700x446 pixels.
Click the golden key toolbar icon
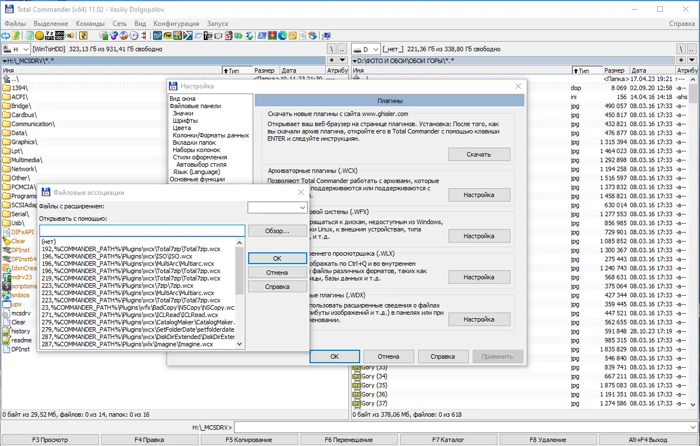tap(293, 35)
